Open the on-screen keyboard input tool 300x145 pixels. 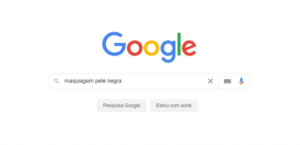[x=227, y=81]
